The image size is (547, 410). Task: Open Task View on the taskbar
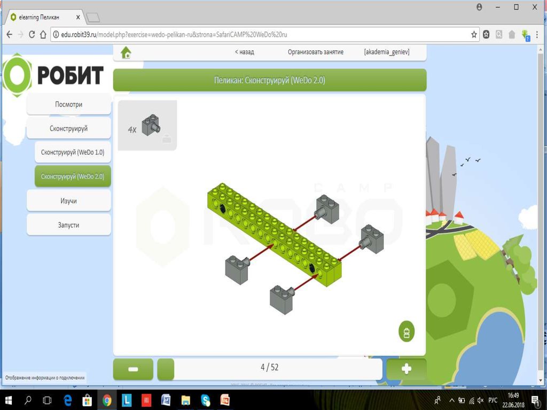(47, 400)
